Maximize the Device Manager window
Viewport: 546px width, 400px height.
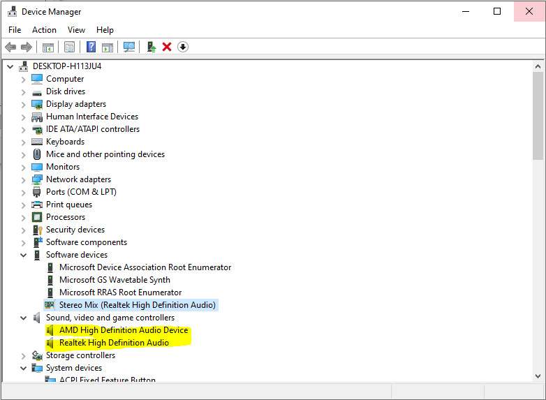point(497,11)
